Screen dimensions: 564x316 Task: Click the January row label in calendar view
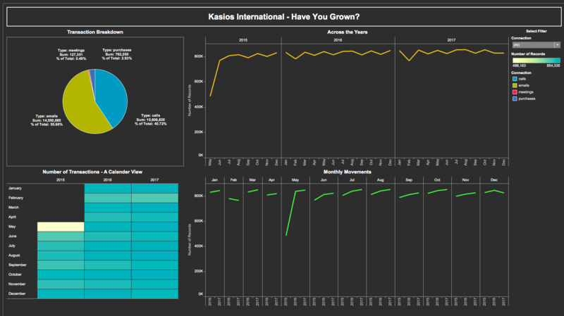click(x=15, y=188)
